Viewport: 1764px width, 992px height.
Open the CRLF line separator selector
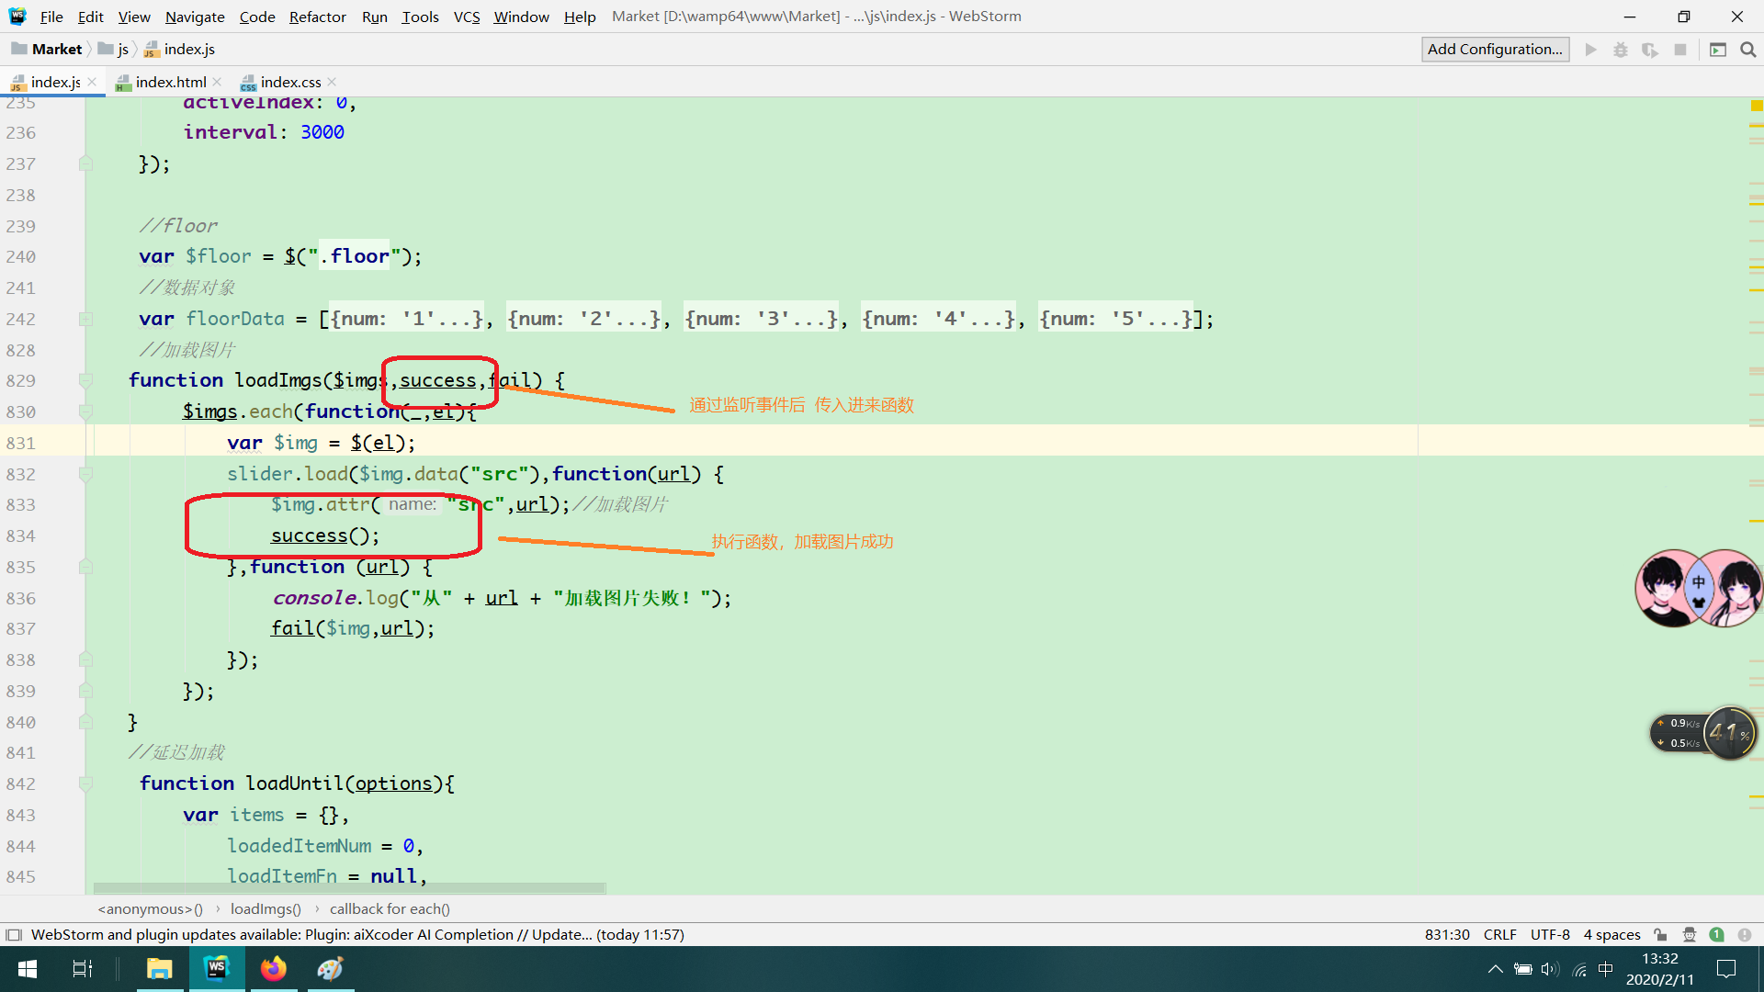coord(1499,934)
